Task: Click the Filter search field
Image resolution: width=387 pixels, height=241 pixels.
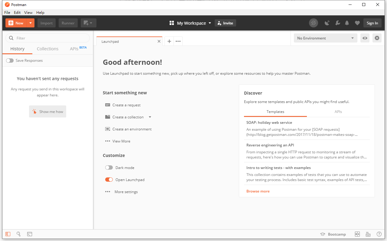Action: pyautogui.click(x=47, y=38)
